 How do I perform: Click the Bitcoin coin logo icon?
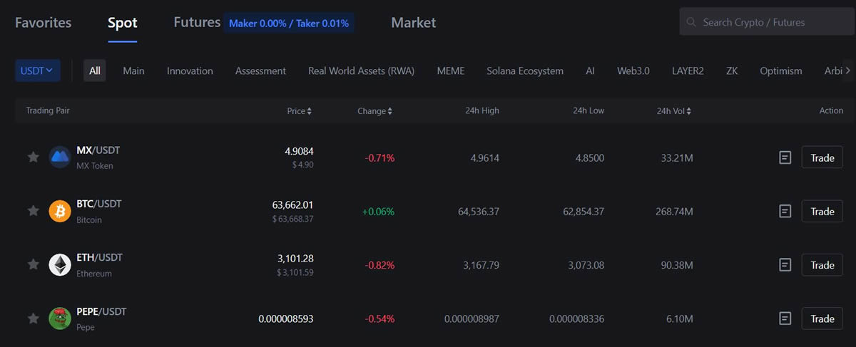point(60,212)
